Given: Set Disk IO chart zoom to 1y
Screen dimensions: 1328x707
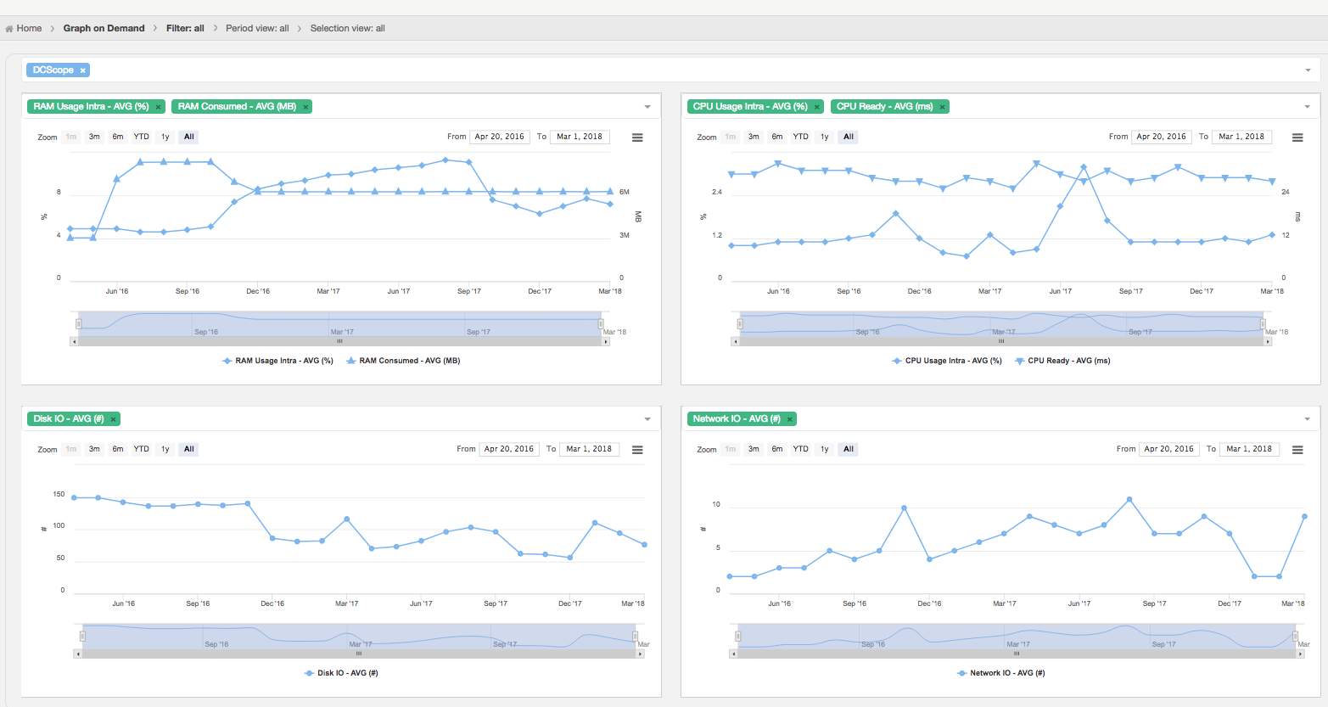Looking at the screenshot, I should tap(165, 449).
